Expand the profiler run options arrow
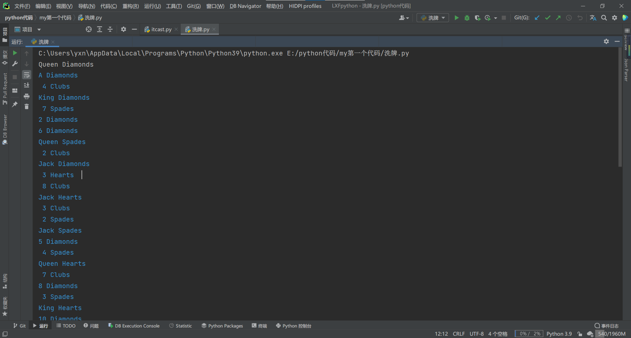The image size is (631, 338). (x=496, y=18)
